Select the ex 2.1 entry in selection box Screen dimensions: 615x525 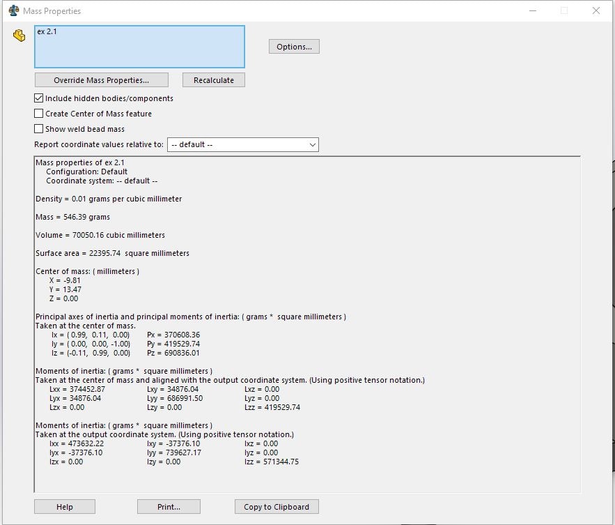point(47,31)
